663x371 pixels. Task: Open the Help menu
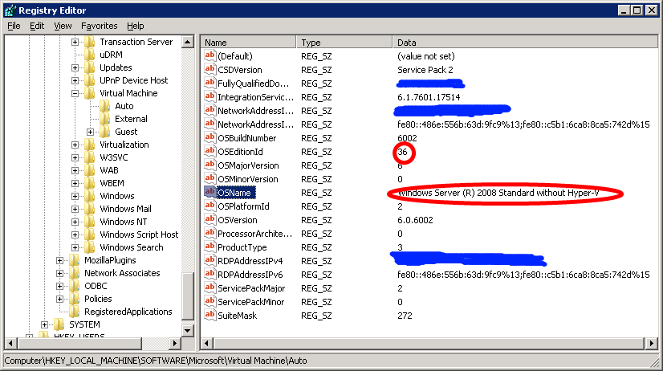tap(136, 26)
